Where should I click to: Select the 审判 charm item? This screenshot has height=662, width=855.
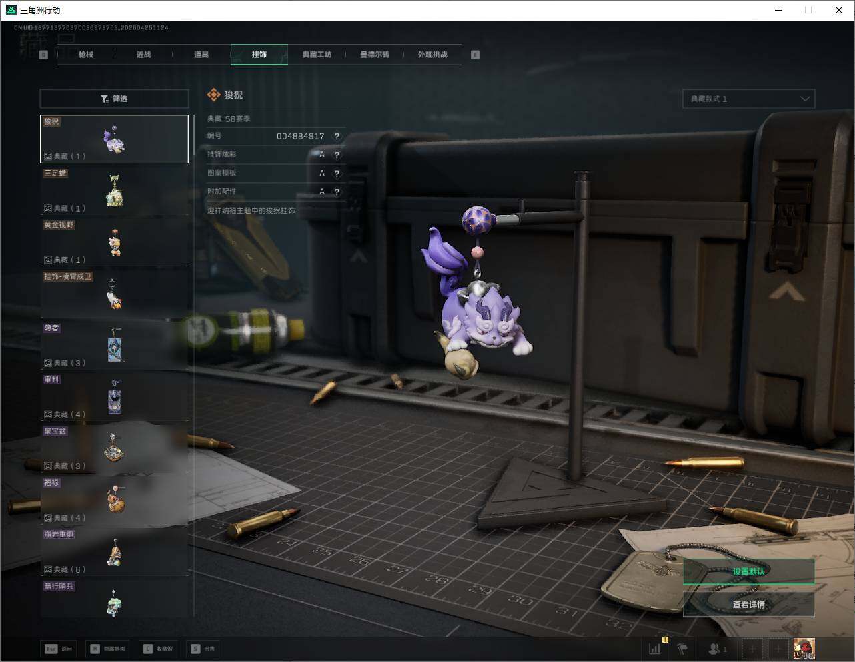coord(114,396)
